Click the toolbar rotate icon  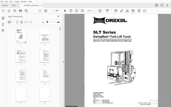[x=145, y=11]
